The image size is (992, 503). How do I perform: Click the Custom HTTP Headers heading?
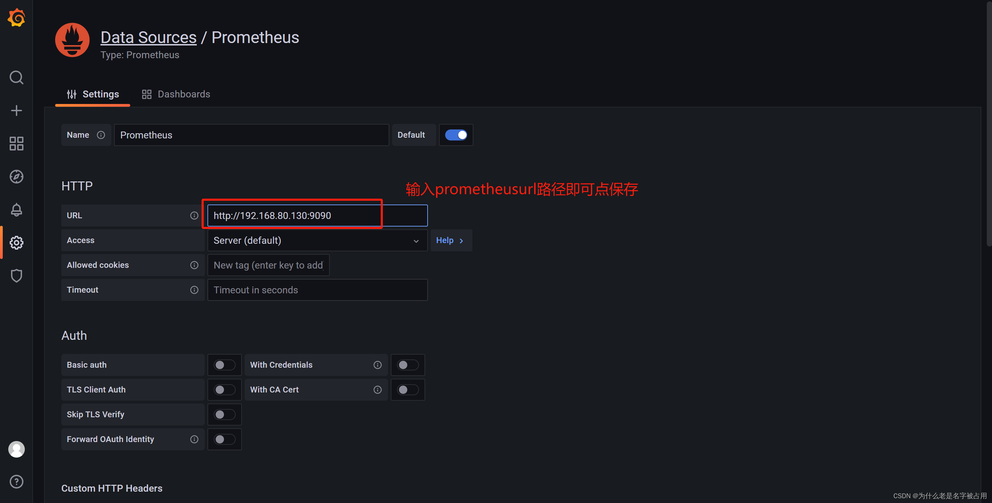(x=112, y=489)
